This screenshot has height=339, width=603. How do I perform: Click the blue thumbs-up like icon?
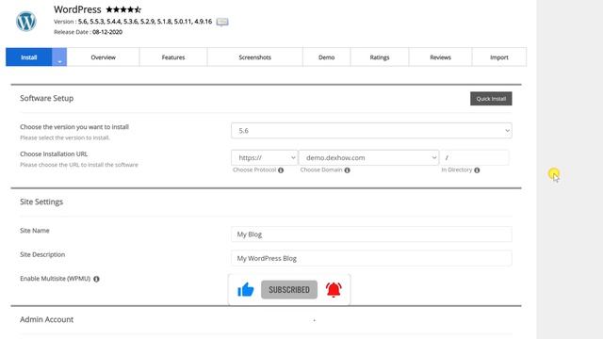(x=245, y=289)
